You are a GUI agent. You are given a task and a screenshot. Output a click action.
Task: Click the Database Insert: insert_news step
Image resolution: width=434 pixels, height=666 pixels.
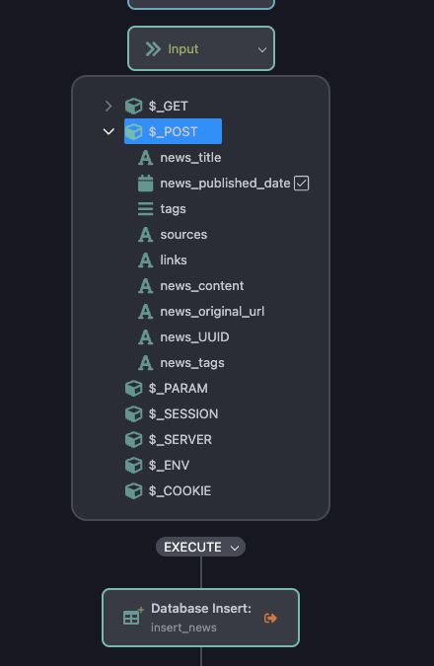tap(201, 618)
